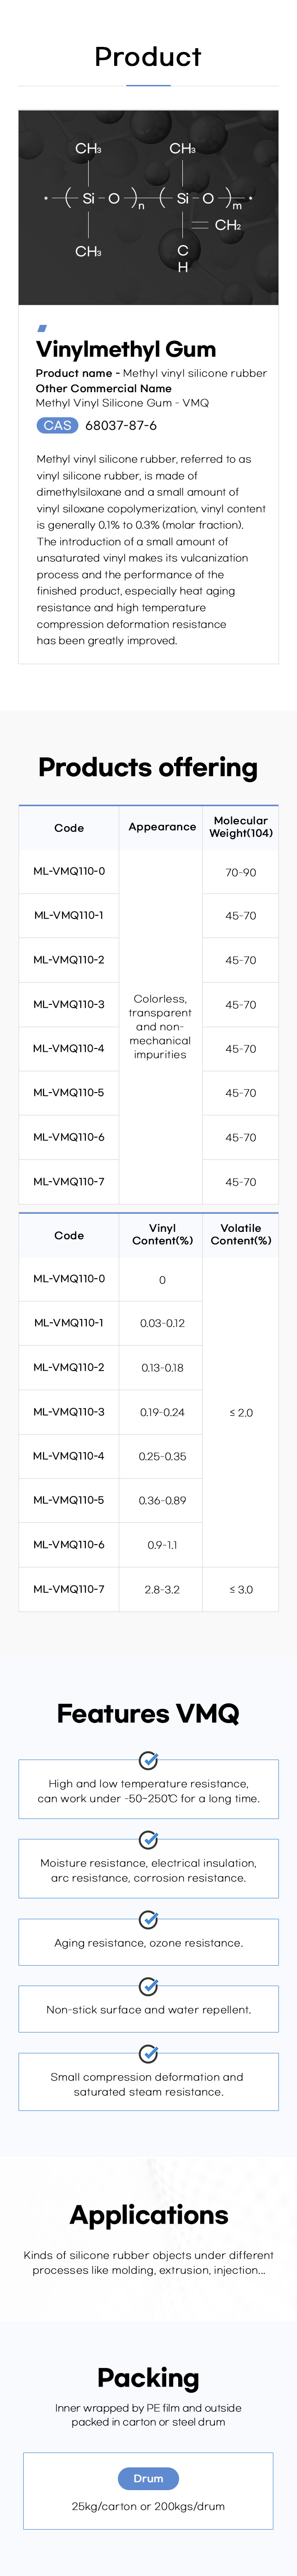Click the 2.8-3.2 vinyl content cell

(162, 1589)
